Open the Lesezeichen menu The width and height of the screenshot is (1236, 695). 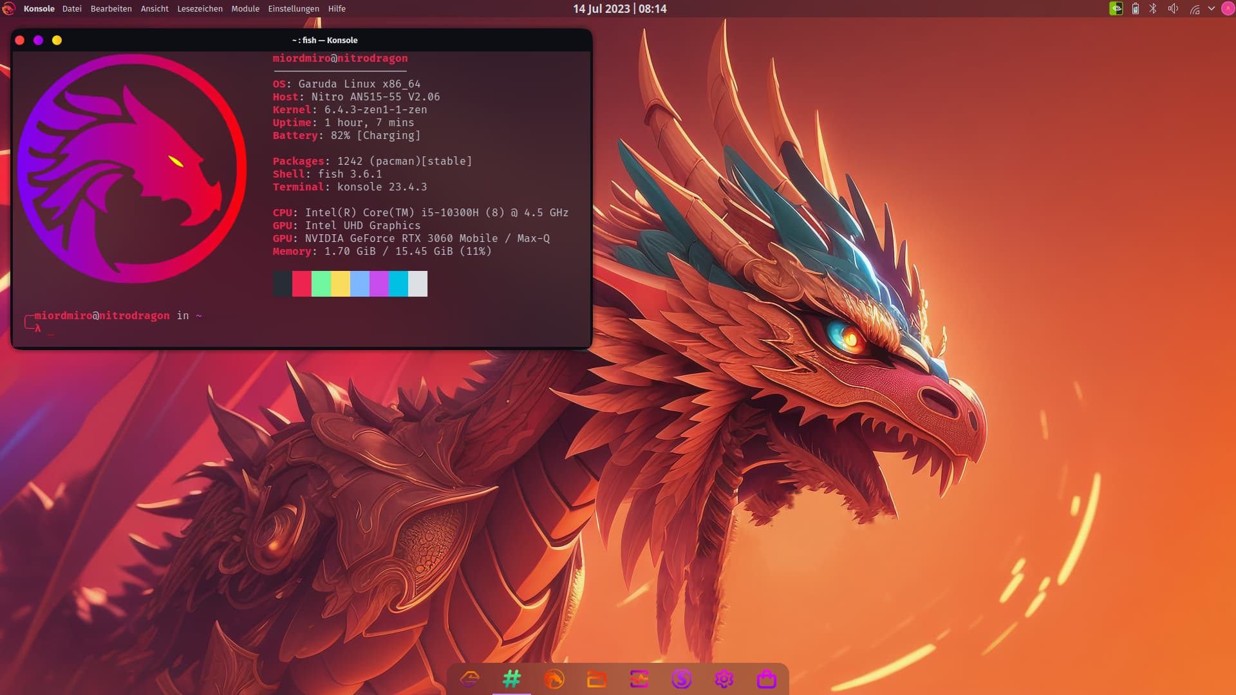200,8
